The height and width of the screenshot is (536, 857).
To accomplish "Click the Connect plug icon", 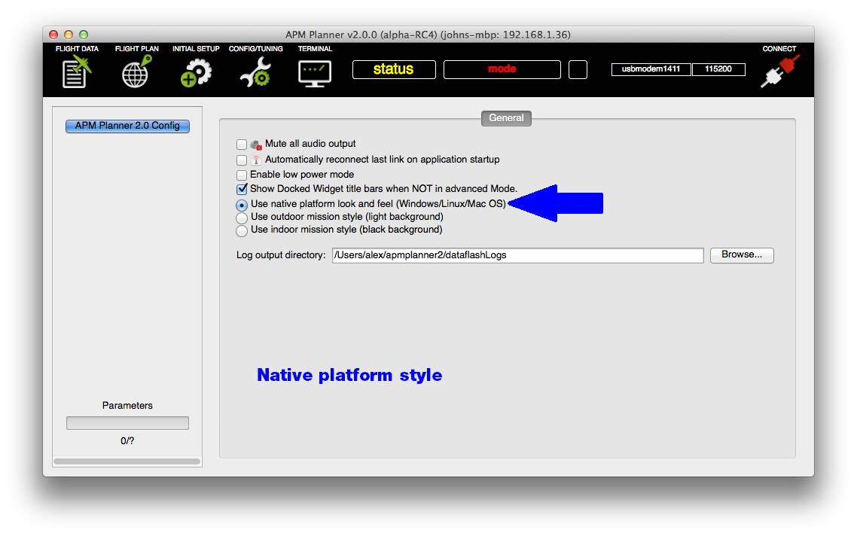I will pos(779,72).
